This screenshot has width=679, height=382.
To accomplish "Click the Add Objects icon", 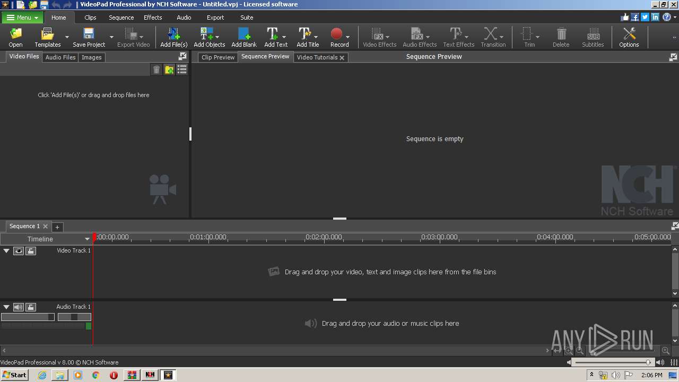I will [x=206, y=34].
